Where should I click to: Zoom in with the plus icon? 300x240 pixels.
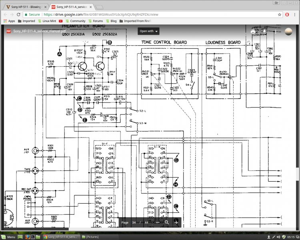point(176,222)
